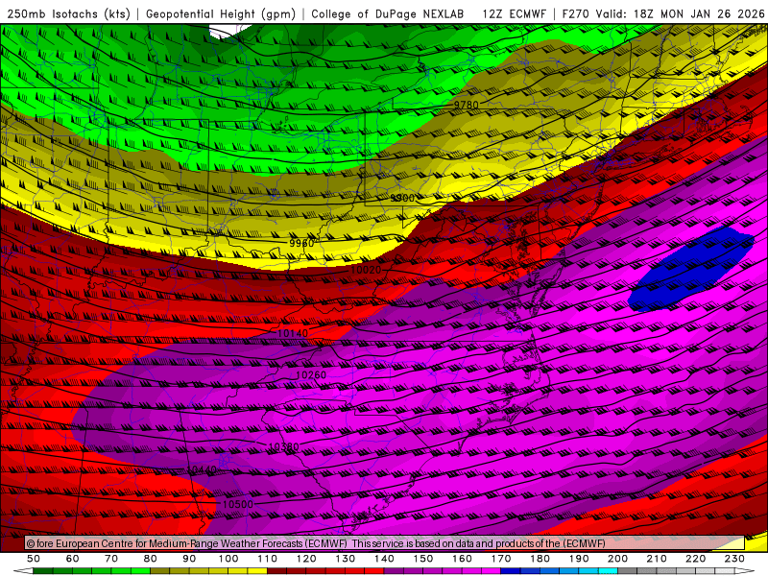Select the 10380 height contour label
This screenshot has height=576, width=768.
pyautogui.click(x=283, y=446)
